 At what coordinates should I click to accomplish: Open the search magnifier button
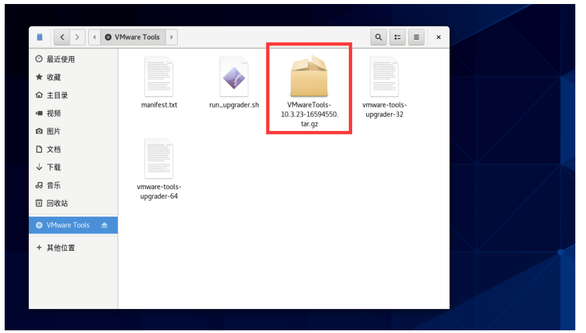tap(379, 37)
